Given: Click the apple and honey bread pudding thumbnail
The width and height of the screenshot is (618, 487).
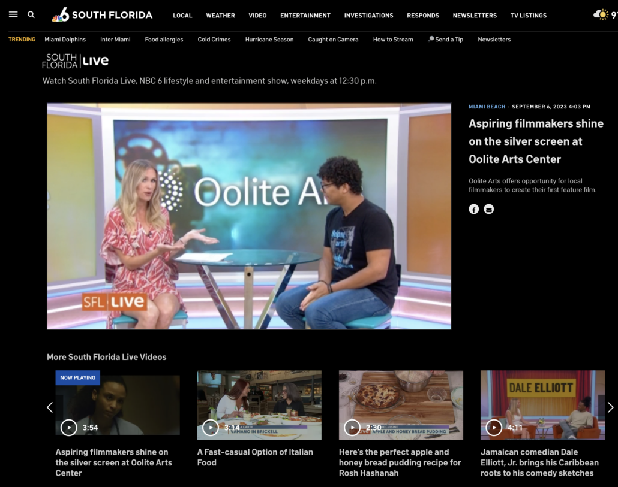Looking at the screenshot, I should (401, 404).
